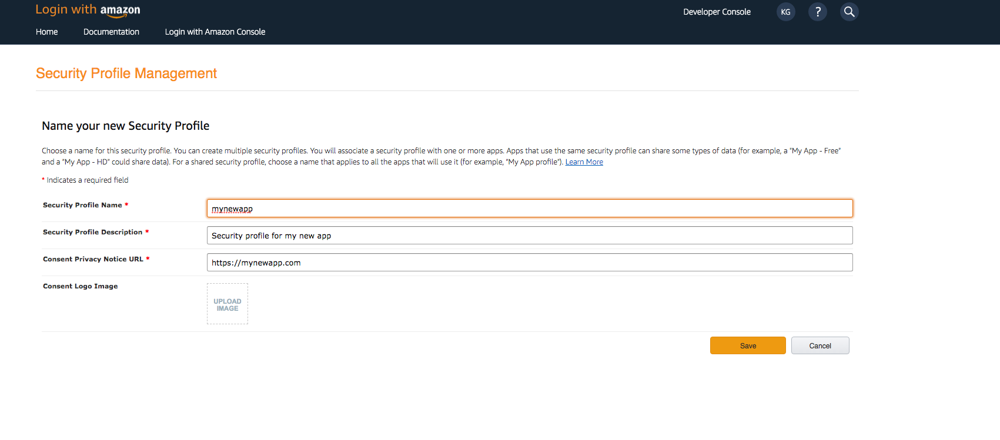Click the Upload Image box
Image resolution: width=1000 pixels, height=440 pixels.
coord(228,304)
